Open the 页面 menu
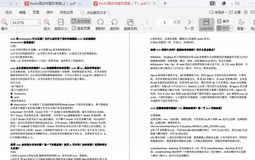This screenshot has width=255, height=160. click(36, 12)
